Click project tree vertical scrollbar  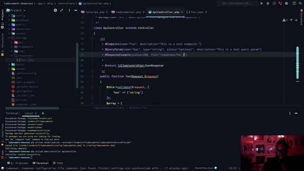(x=77, y=66)
